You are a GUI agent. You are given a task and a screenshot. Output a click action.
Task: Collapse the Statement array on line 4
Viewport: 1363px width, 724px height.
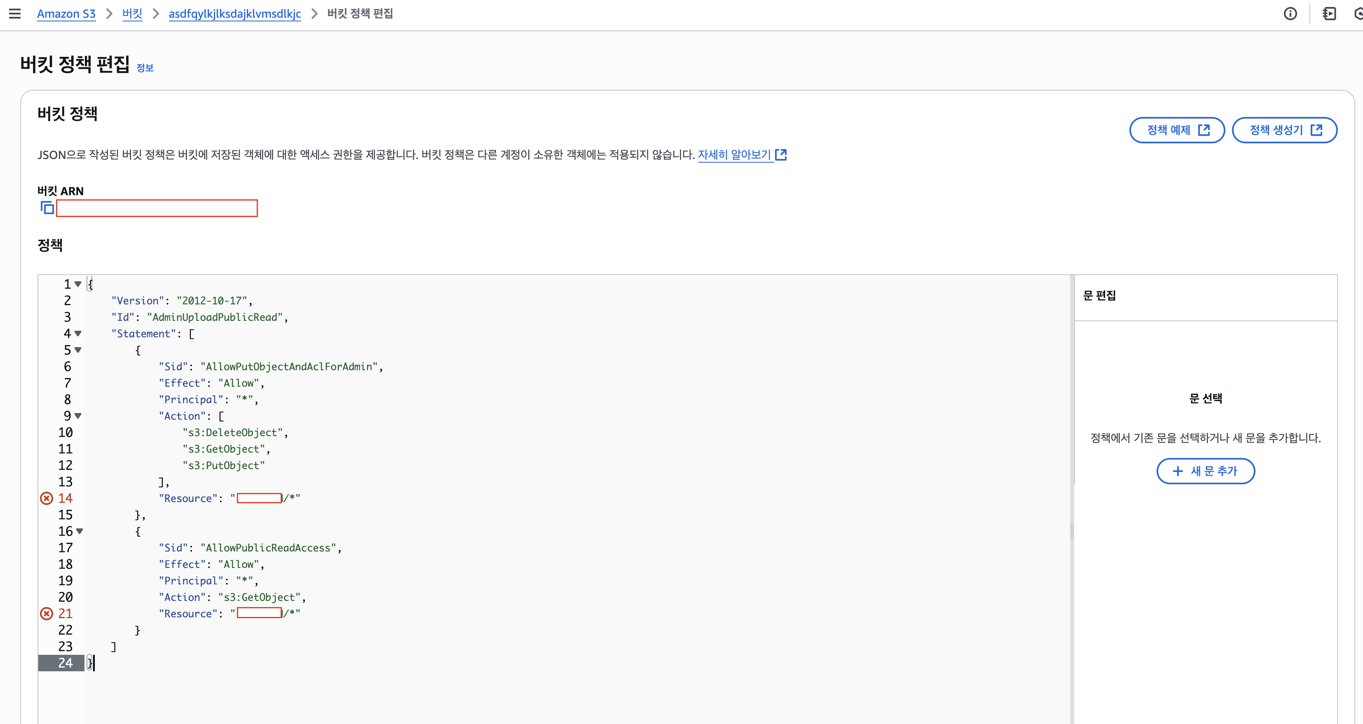point(78,333)
